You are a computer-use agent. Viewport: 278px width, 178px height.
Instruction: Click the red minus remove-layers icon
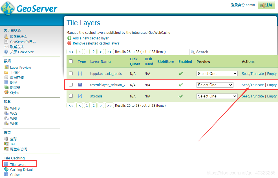click(69, 43)
